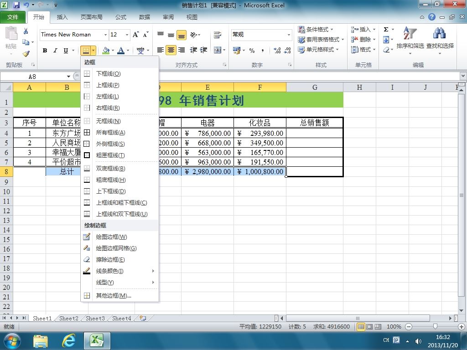Click the vertical scrollbar down arrow

point(462,310)
